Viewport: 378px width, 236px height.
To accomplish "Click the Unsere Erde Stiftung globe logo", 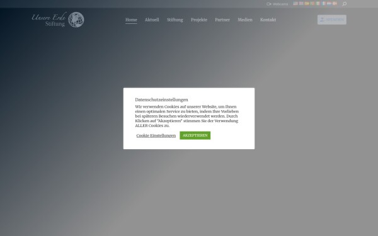I will pyautogui.click(x=58, y=20).
